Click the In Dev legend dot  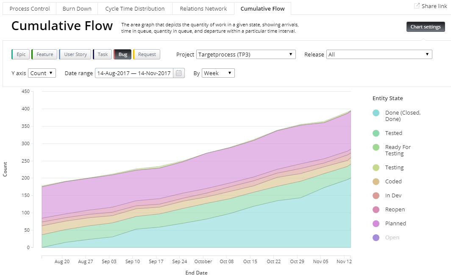click(376, 195)
